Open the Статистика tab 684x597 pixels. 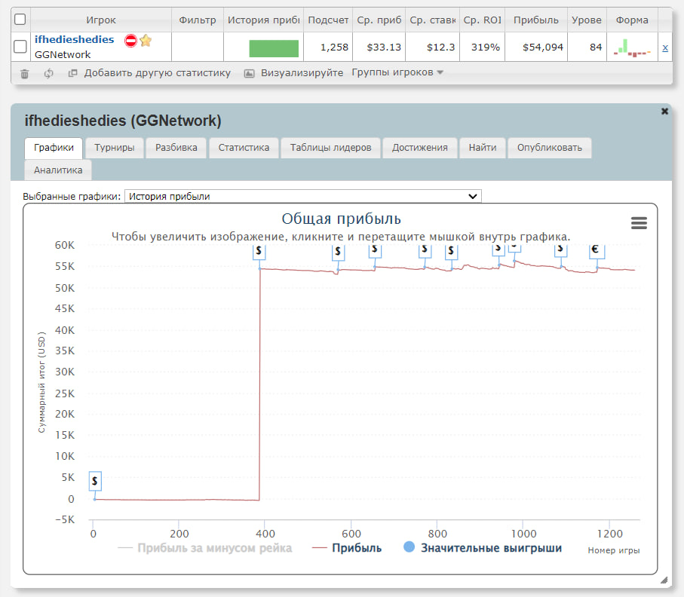coord(244,148)
